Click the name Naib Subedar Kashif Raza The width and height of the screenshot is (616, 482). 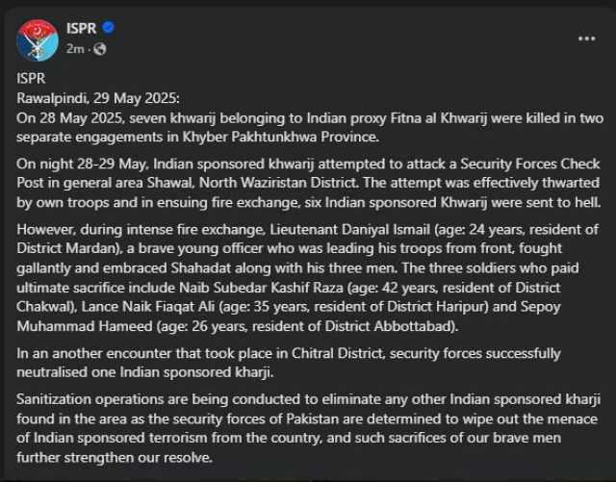261,287
